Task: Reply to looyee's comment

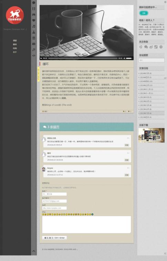Action: (127, 175)
